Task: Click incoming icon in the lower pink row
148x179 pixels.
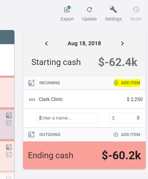Action: click(x=9, y=147)
